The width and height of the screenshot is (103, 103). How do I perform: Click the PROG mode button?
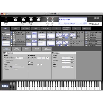(x=52, y=19)
